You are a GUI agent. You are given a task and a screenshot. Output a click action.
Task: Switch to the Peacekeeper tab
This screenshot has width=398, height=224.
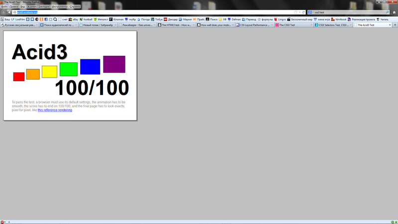point(137,25)
